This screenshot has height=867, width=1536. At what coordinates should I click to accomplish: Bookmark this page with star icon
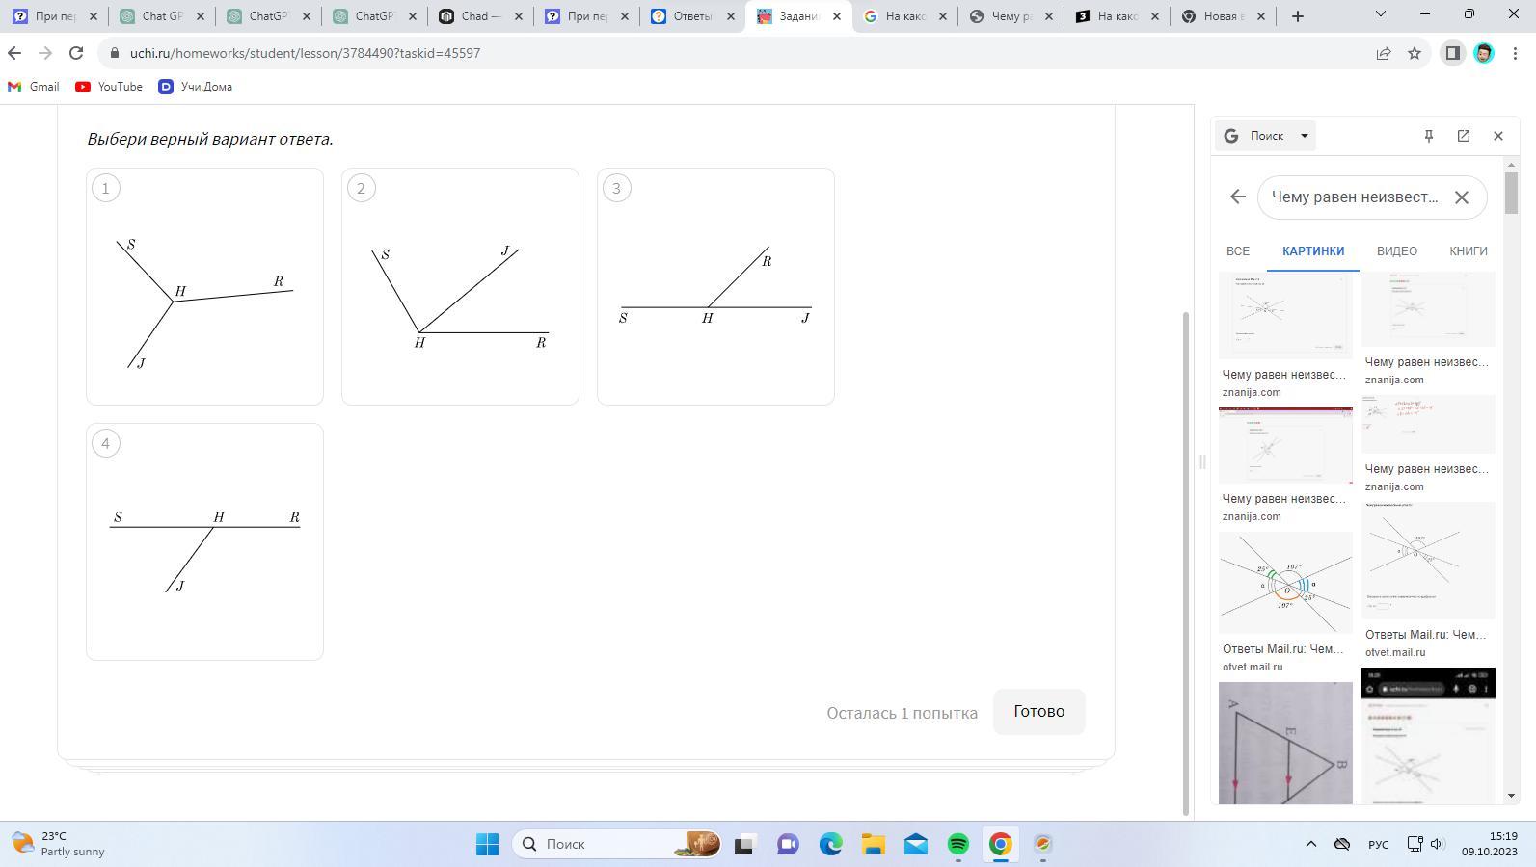click(x=1415, y=53)
